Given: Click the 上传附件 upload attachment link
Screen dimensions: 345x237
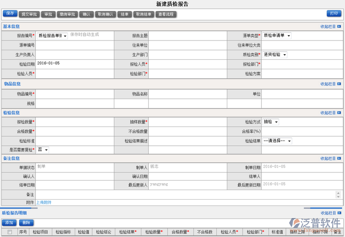Looking at the screenshot, I should (x=44, y=203).
